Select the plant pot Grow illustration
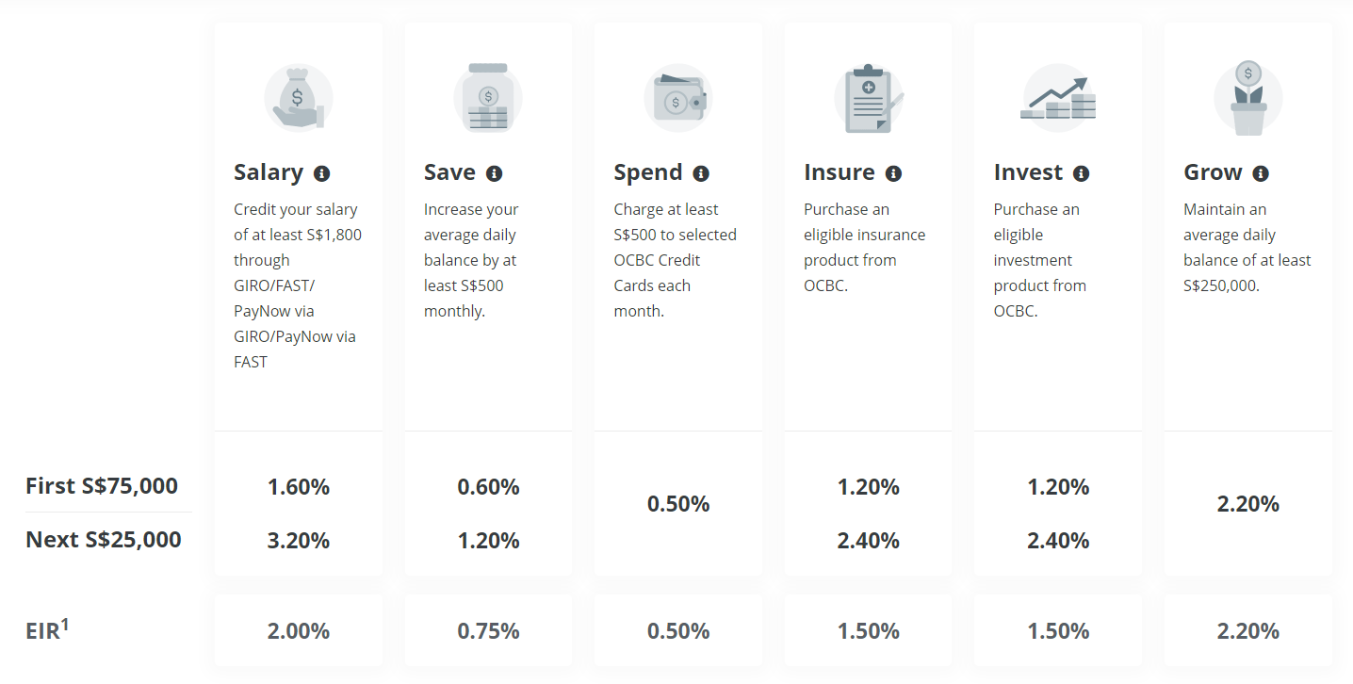Viewport: 1353px width, 684px height. (1248, 99)
